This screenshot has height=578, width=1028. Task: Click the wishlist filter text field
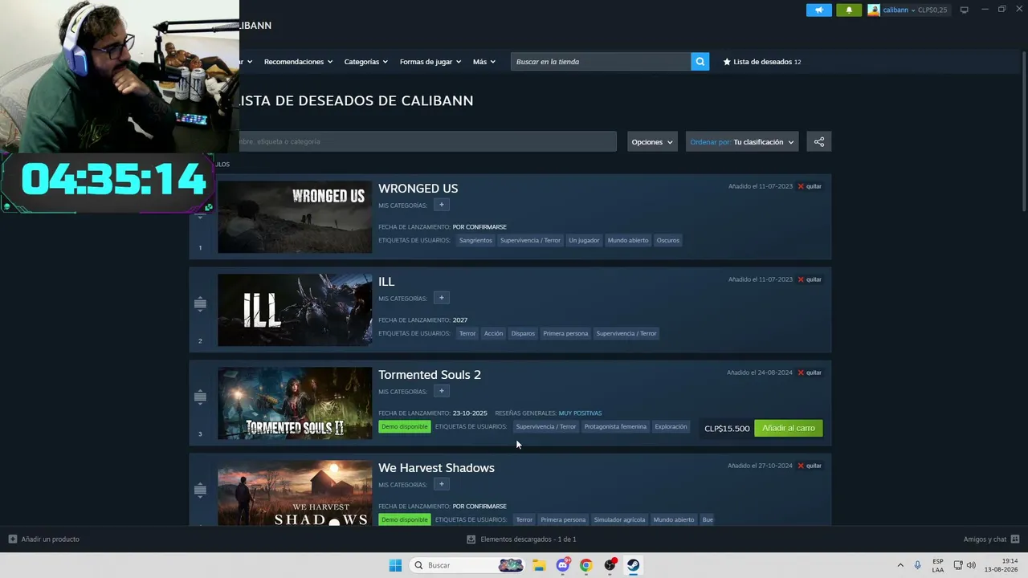point(427,142)
